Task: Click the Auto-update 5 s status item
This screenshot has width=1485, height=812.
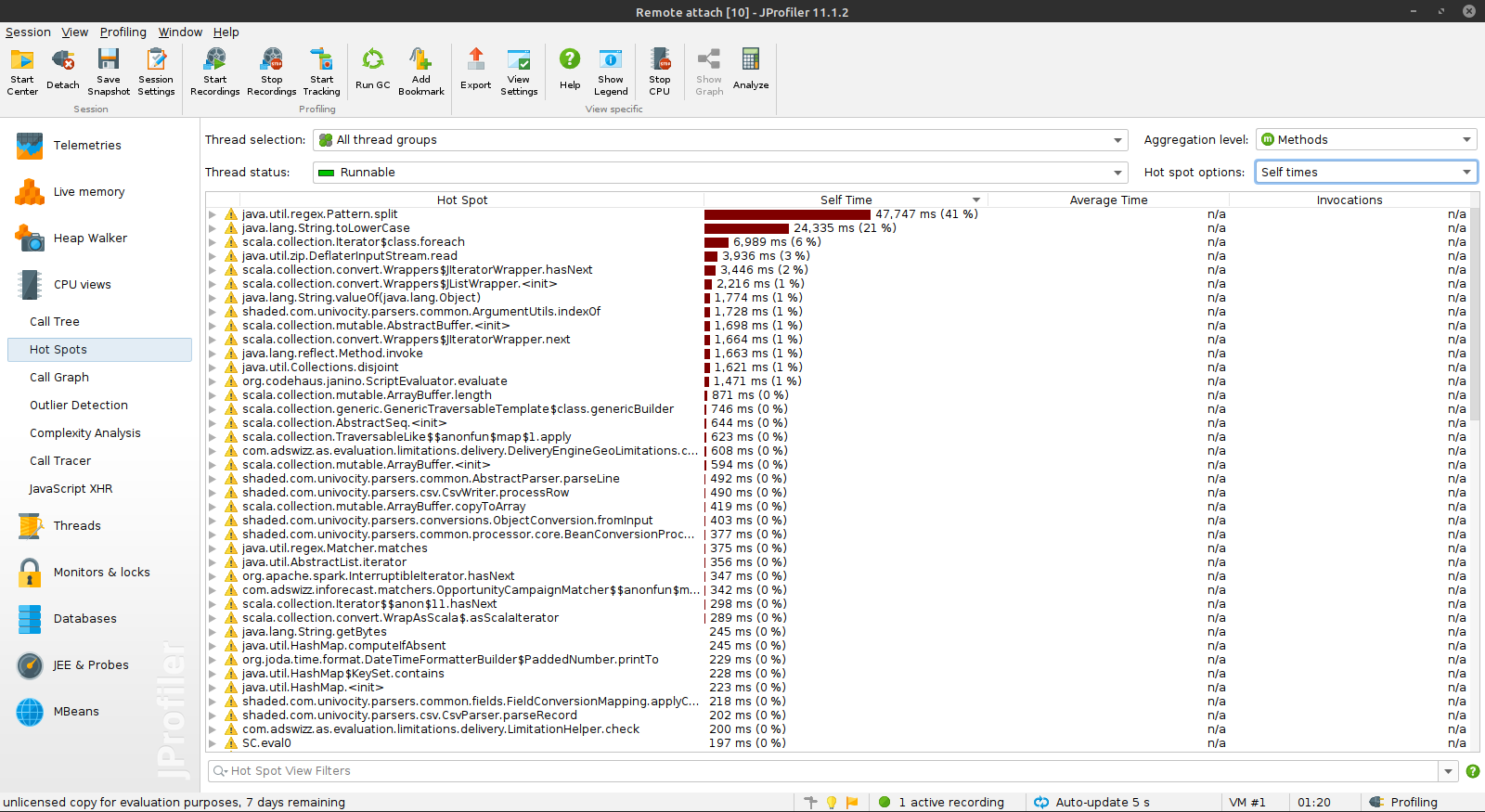Action: (1092, 803)
